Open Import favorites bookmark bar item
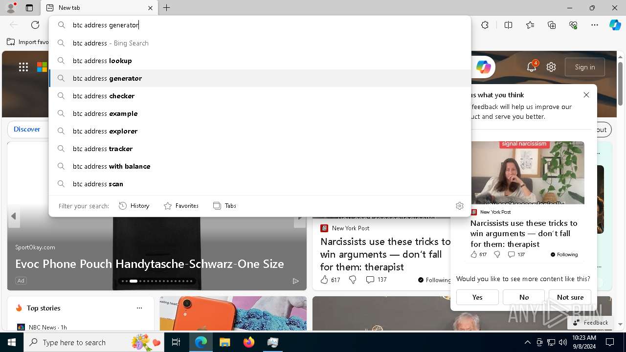 pos(28,42)
